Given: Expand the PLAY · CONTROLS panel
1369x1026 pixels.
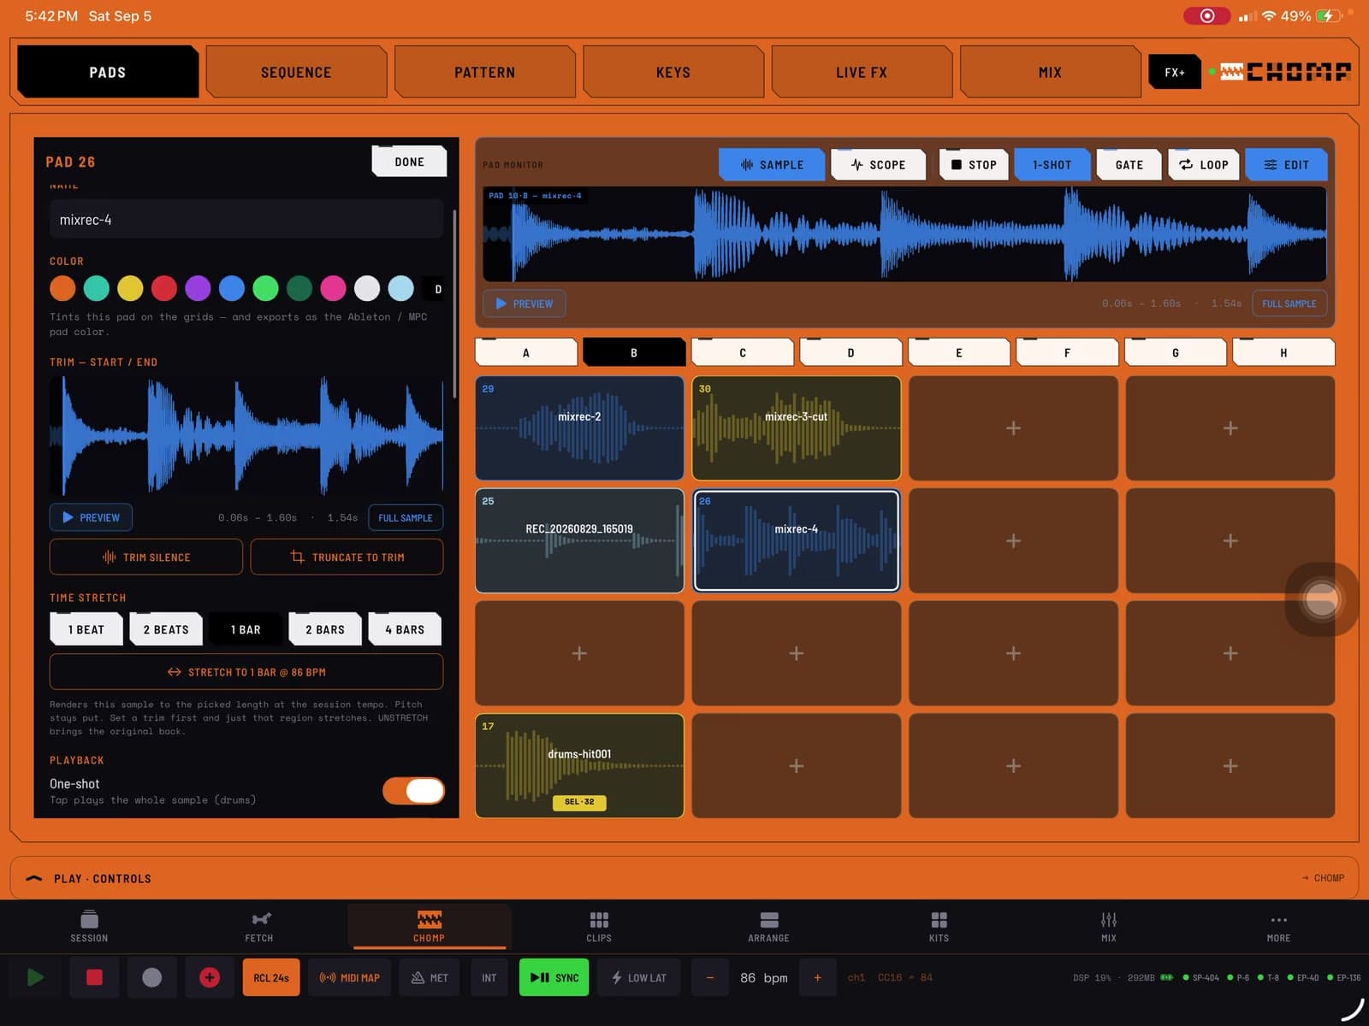Looking at the screenshot, I should tap(684, 878).
